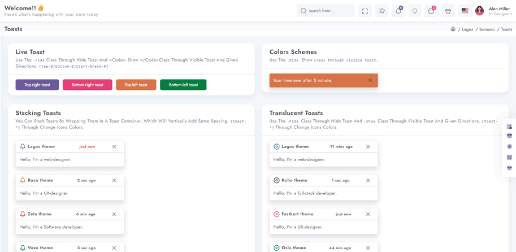The width and height of the screenshot is (516, 252).
Task: Open the shopping basket icon in header
Action: tap(448, 11)
